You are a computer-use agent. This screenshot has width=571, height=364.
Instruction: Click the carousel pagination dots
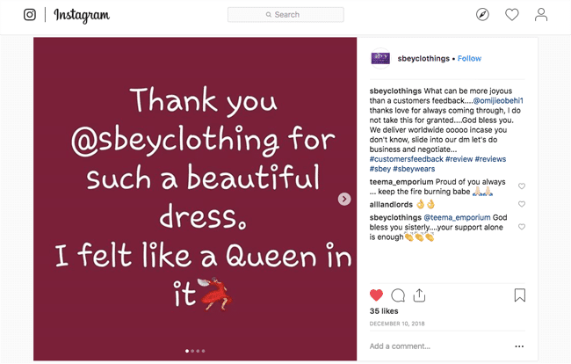[195, 351]
